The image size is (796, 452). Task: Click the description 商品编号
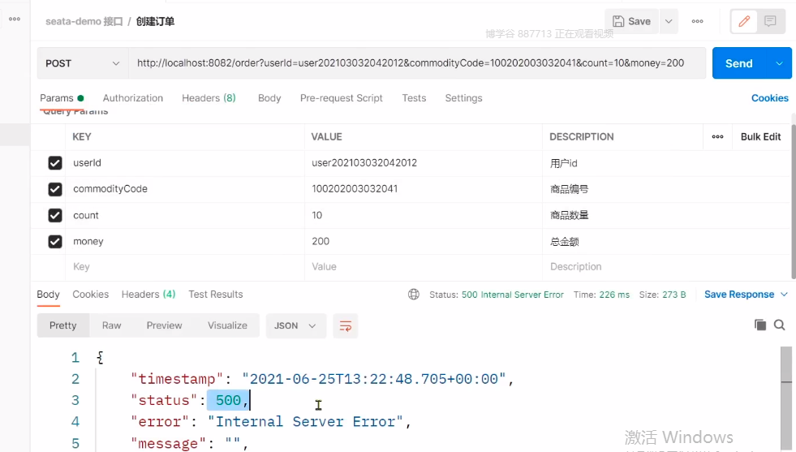(x=569, y=189)
